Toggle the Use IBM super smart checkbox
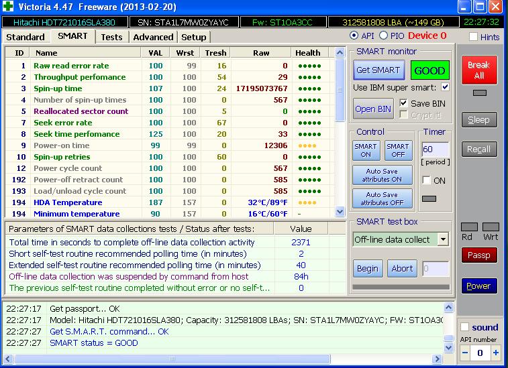 pos(445,88)
